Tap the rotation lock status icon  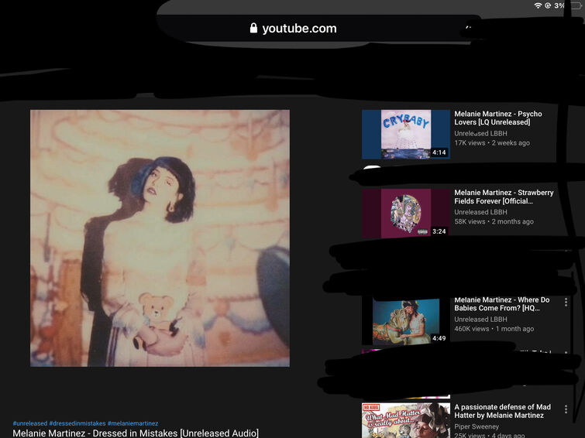pos(548,5)
